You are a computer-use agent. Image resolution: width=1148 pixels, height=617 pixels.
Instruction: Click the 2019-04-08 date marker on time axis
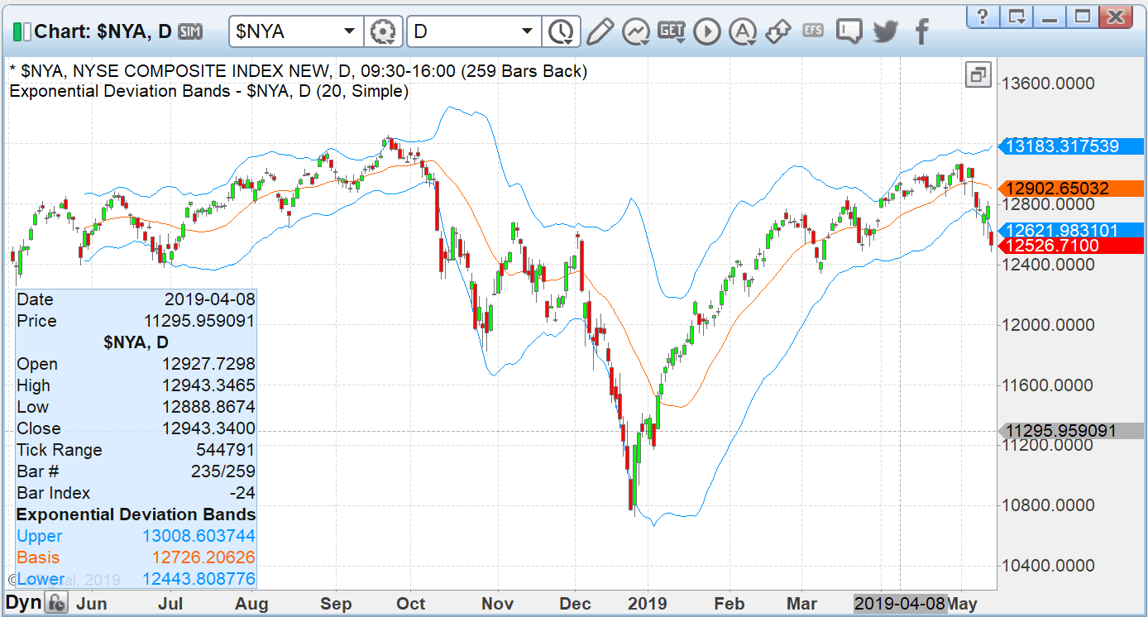[900, 604]
